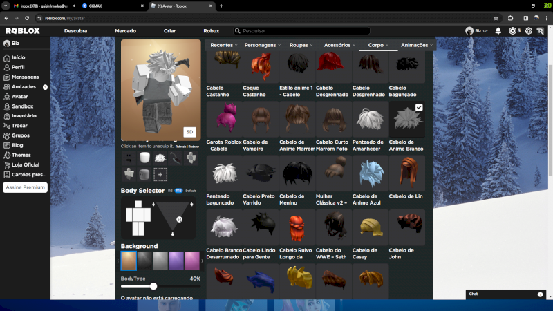Uncheck the equipped Cabelo de Anime Branco checkmark
553x311 pixels.
(x=419, y=108)
